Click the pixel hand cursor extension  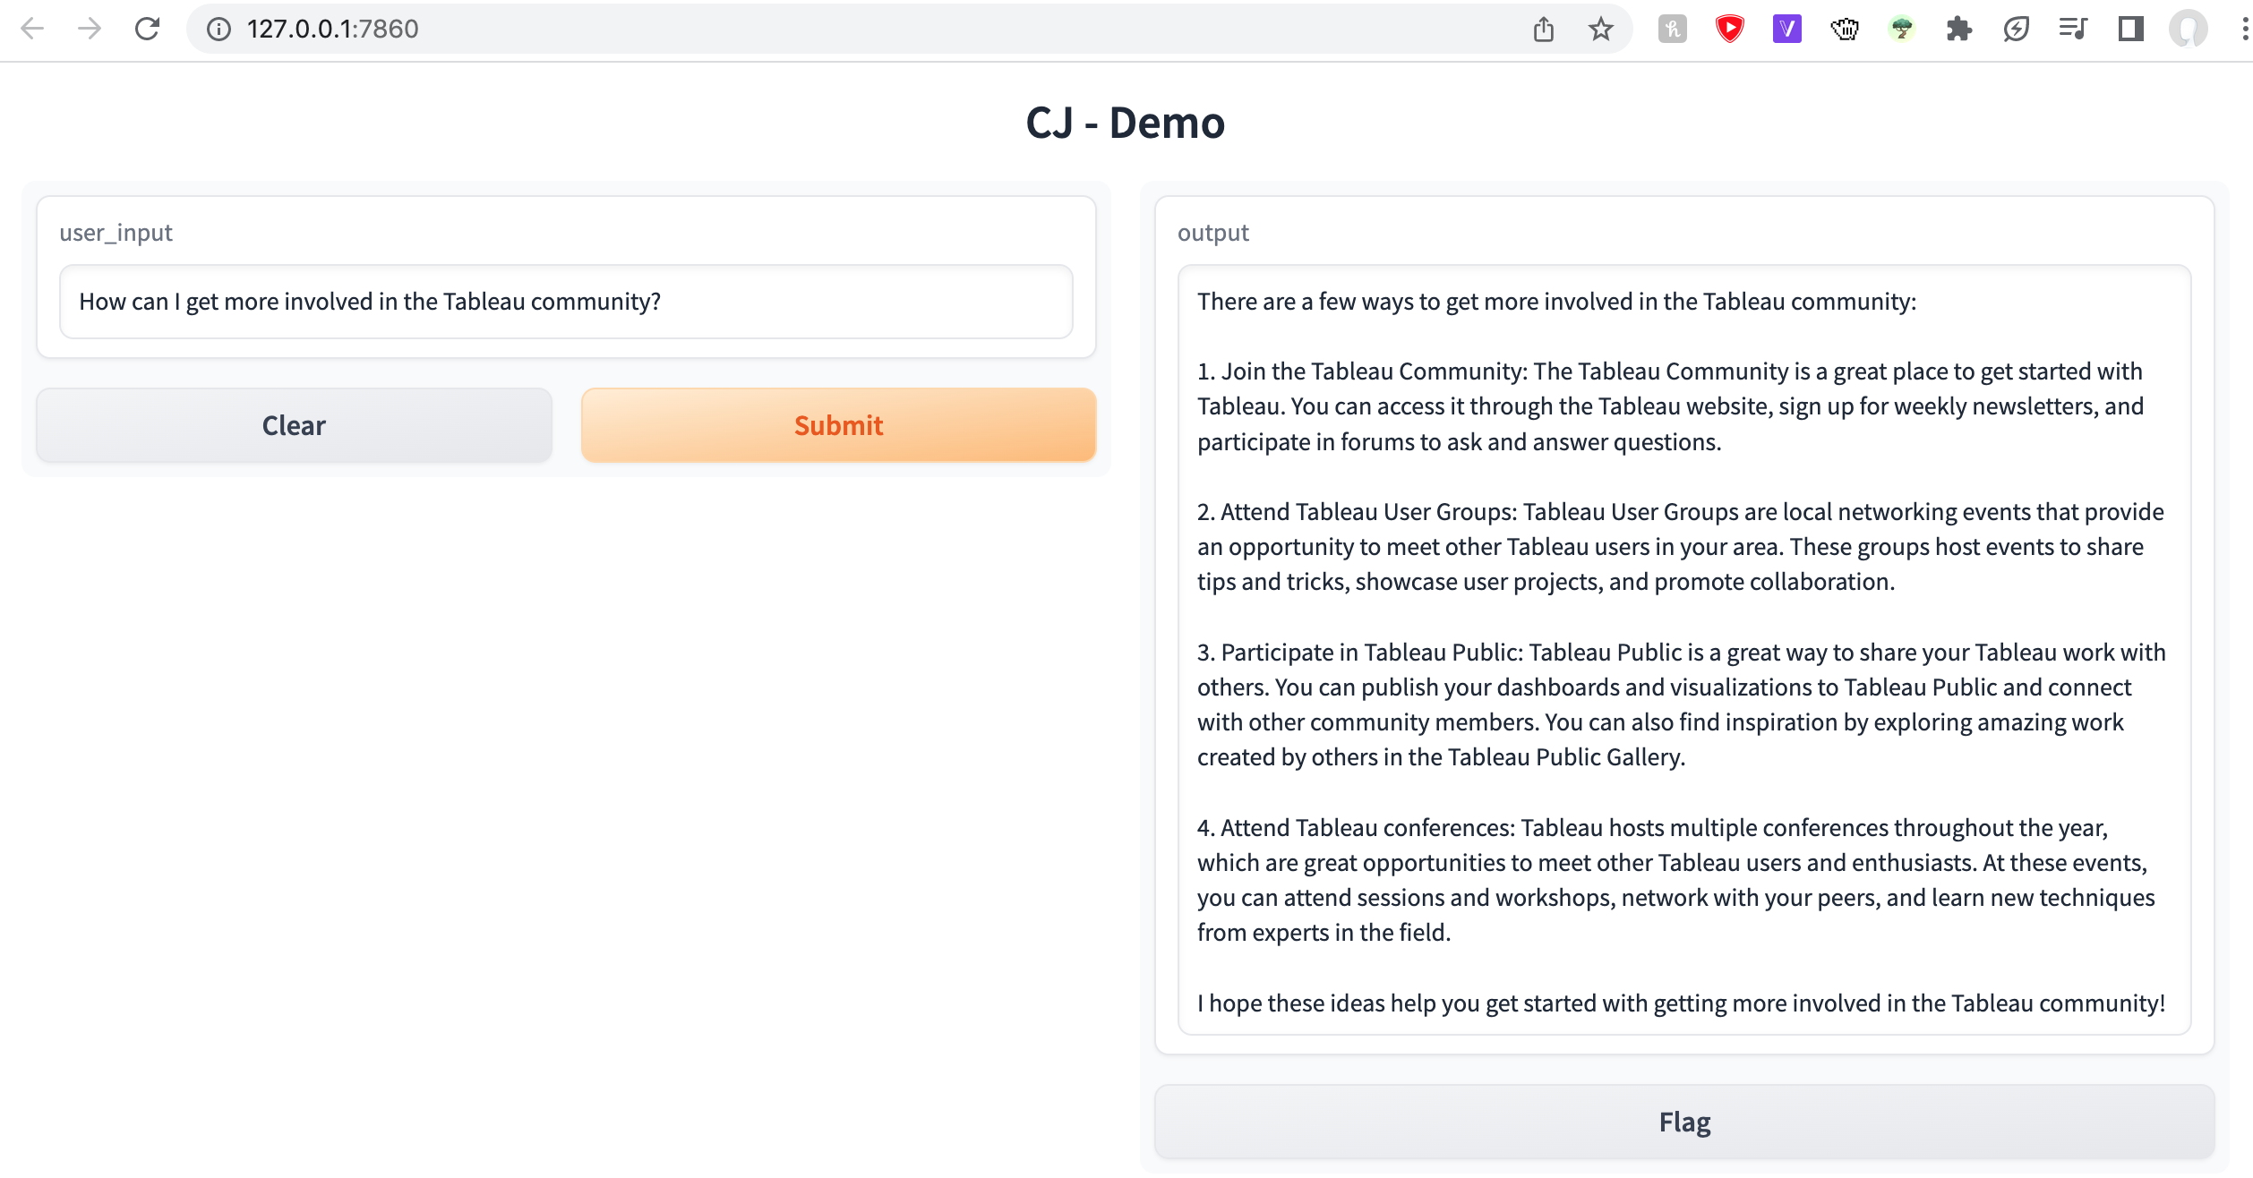1845,30
